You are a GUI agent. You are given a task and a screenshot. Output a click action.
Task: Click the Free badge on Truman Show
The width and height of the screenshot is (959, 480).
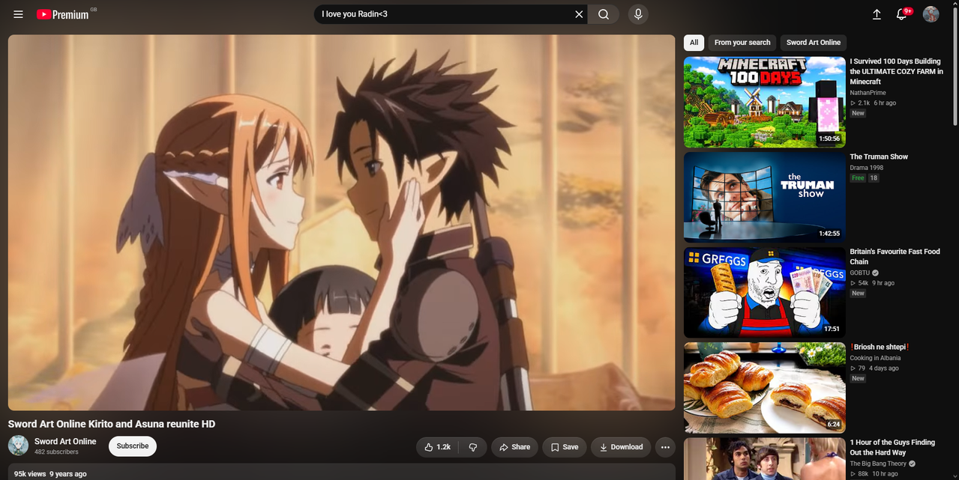858,178
